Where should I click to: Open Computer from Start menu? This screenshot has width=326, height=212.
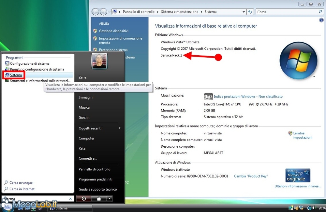[86, 139]
